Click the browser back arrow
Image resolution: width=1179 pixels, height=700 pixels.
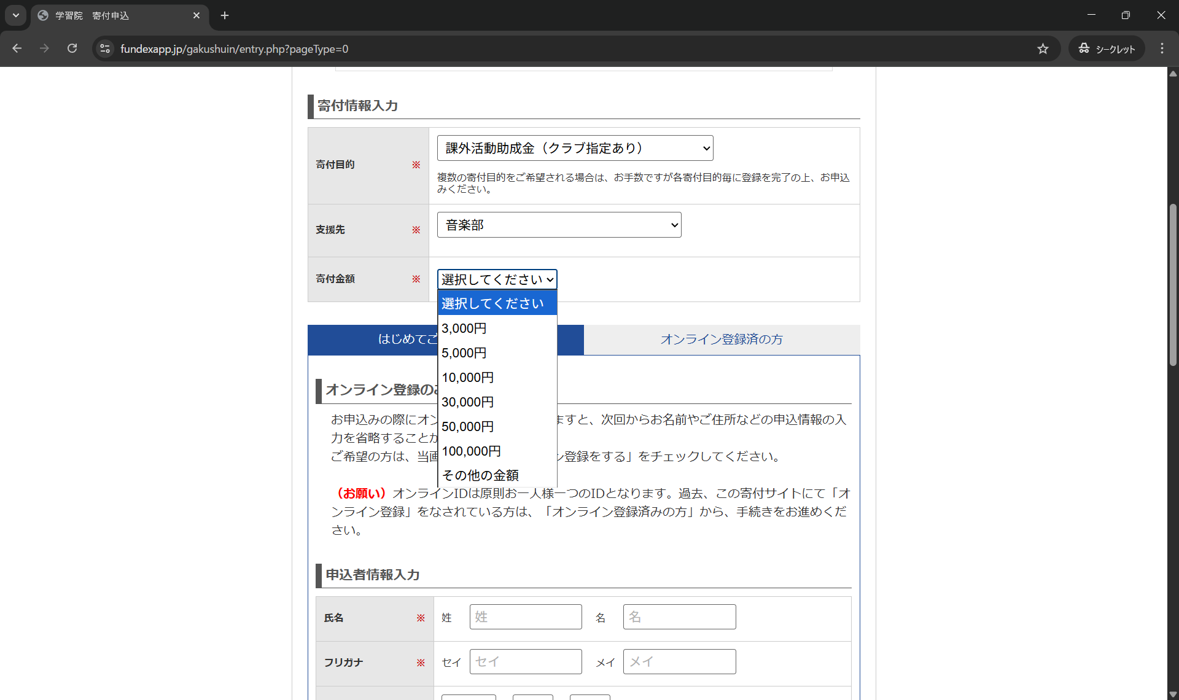pyautogui.click(x=17, y=49)
